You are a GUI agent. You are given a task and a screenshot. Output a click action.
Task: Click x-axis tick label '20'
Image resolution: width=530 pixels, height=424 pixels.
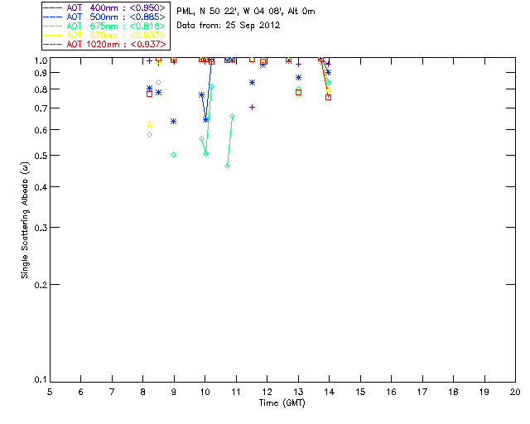515,392
